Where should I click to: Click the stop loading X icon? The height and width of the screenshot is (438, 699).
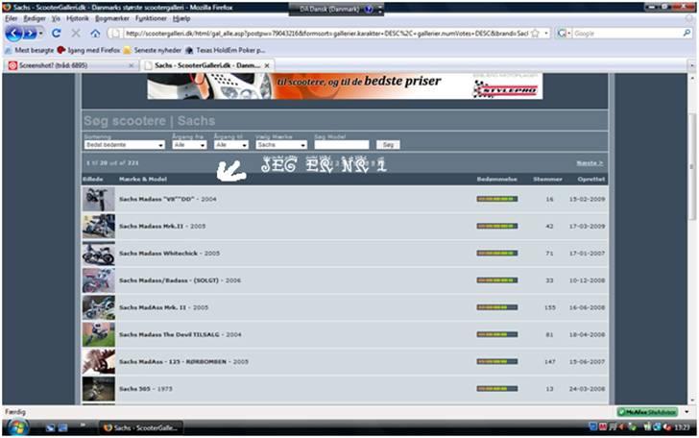(76, 33)
